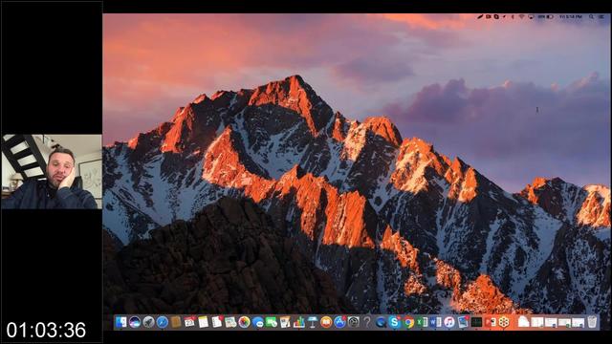Screen dimensions: 612x344
Task: Click the presenter webcam video thumbnail
Action: 52,172
